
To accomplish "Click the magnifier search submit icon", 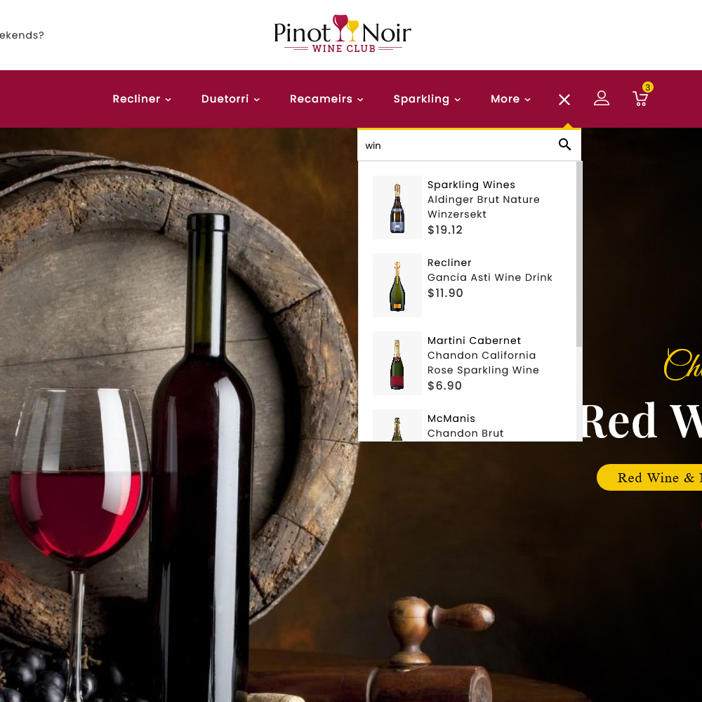I will (564, 145).
